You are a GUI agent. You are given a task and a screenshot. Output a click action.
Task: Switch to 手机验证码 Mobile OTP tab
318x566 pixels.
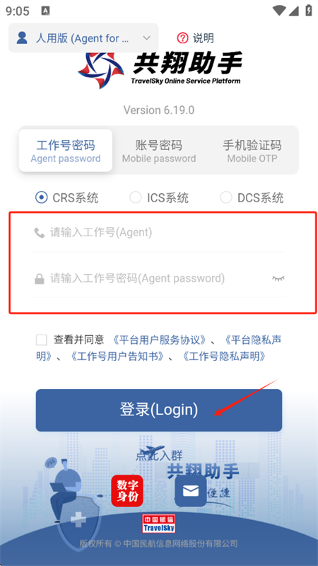pyautogui.click(x=252, y=151)
